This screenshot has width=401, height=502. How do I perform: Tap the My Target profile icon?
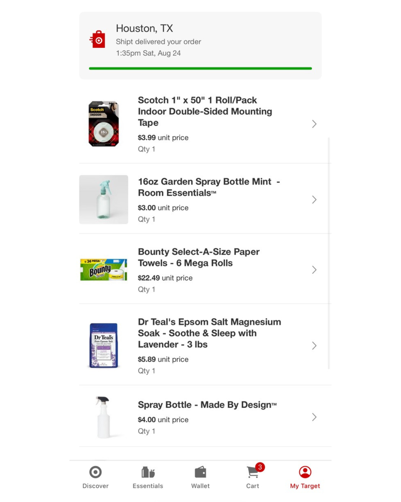coord(305,472)
